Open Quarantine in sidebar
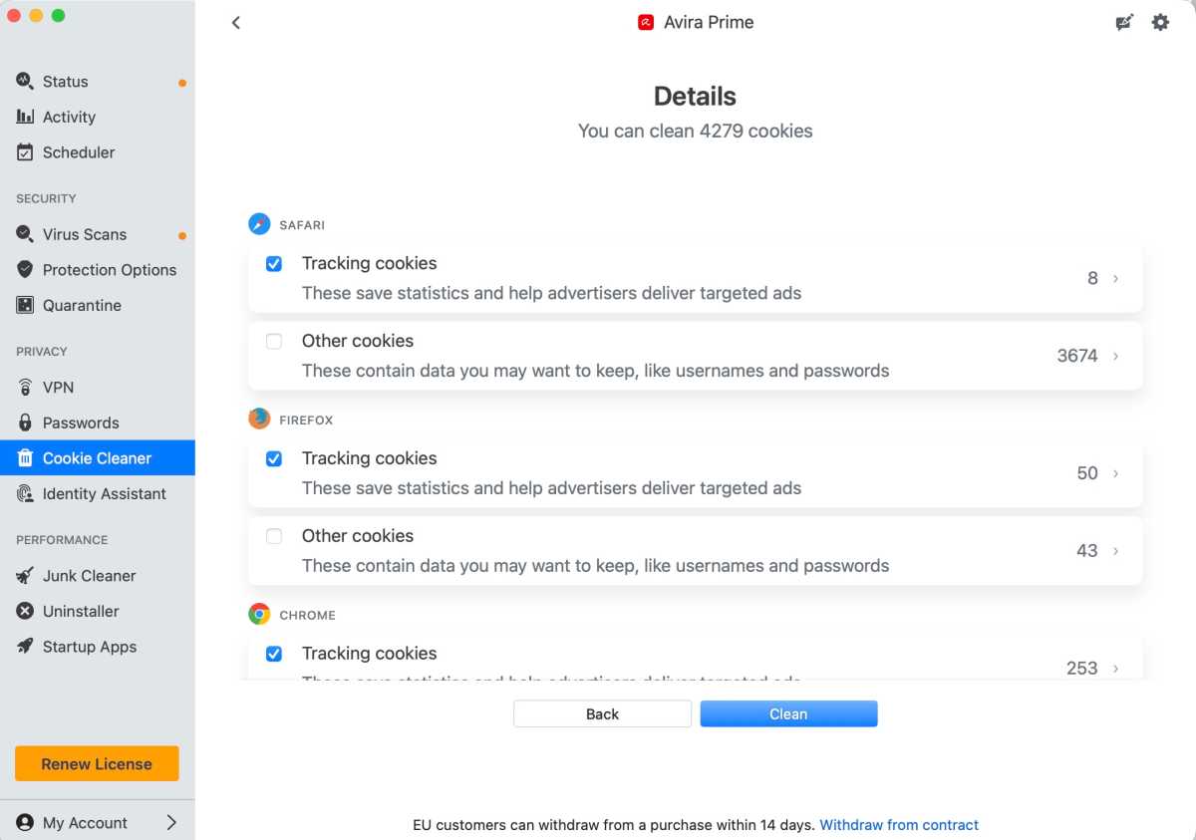The width and height of the screenshot is (1196, 840). pyautogui.click(x=98, y=305)
